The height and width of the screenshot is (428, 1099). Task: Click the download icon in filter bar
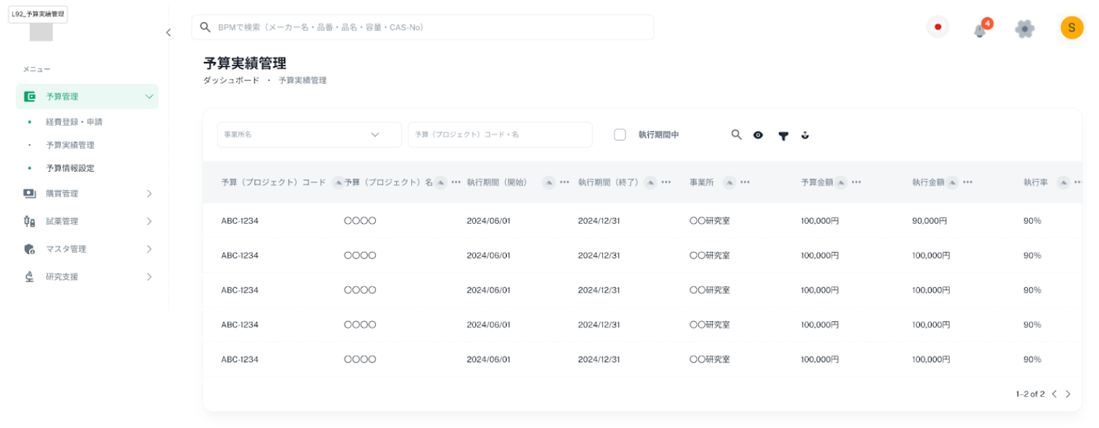point(805,135)
